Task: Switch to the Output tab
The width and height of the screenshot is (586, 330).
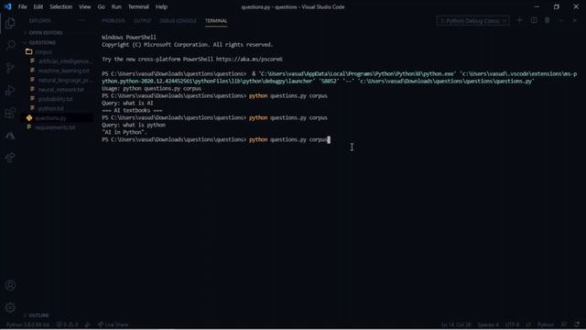Action: [x=143, y=21]
